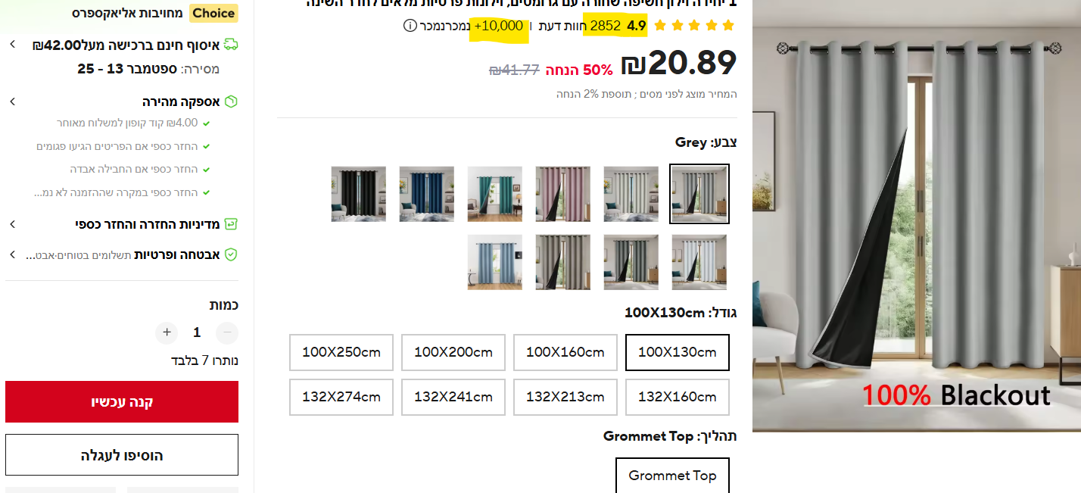This screenshot has width=1081, height=493.
Task: Click the red buy now button
Action: [122, 401]
